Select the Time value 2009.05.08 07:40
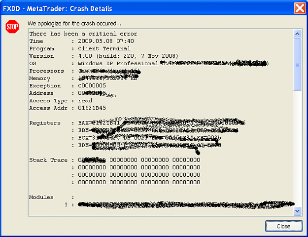Viewport: 308px width, 237px height. (106, 41)
